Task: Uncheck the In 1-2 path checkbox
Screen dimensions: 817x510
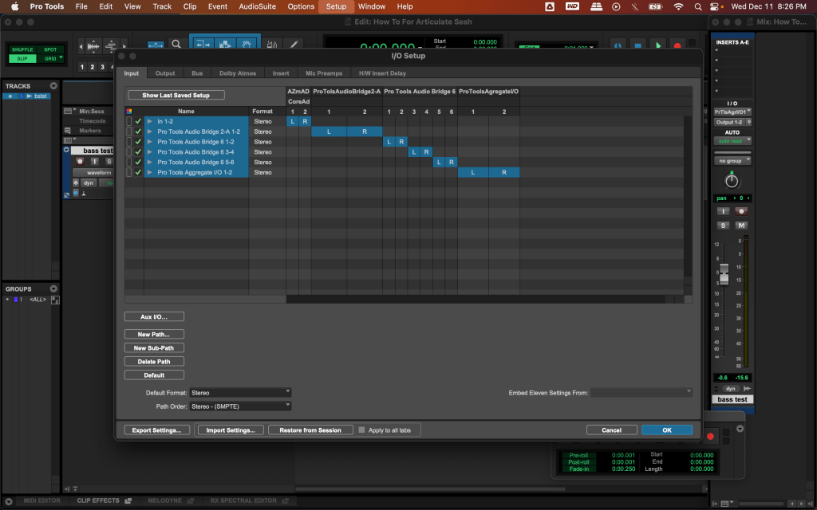Action: [x=138, y=121]
